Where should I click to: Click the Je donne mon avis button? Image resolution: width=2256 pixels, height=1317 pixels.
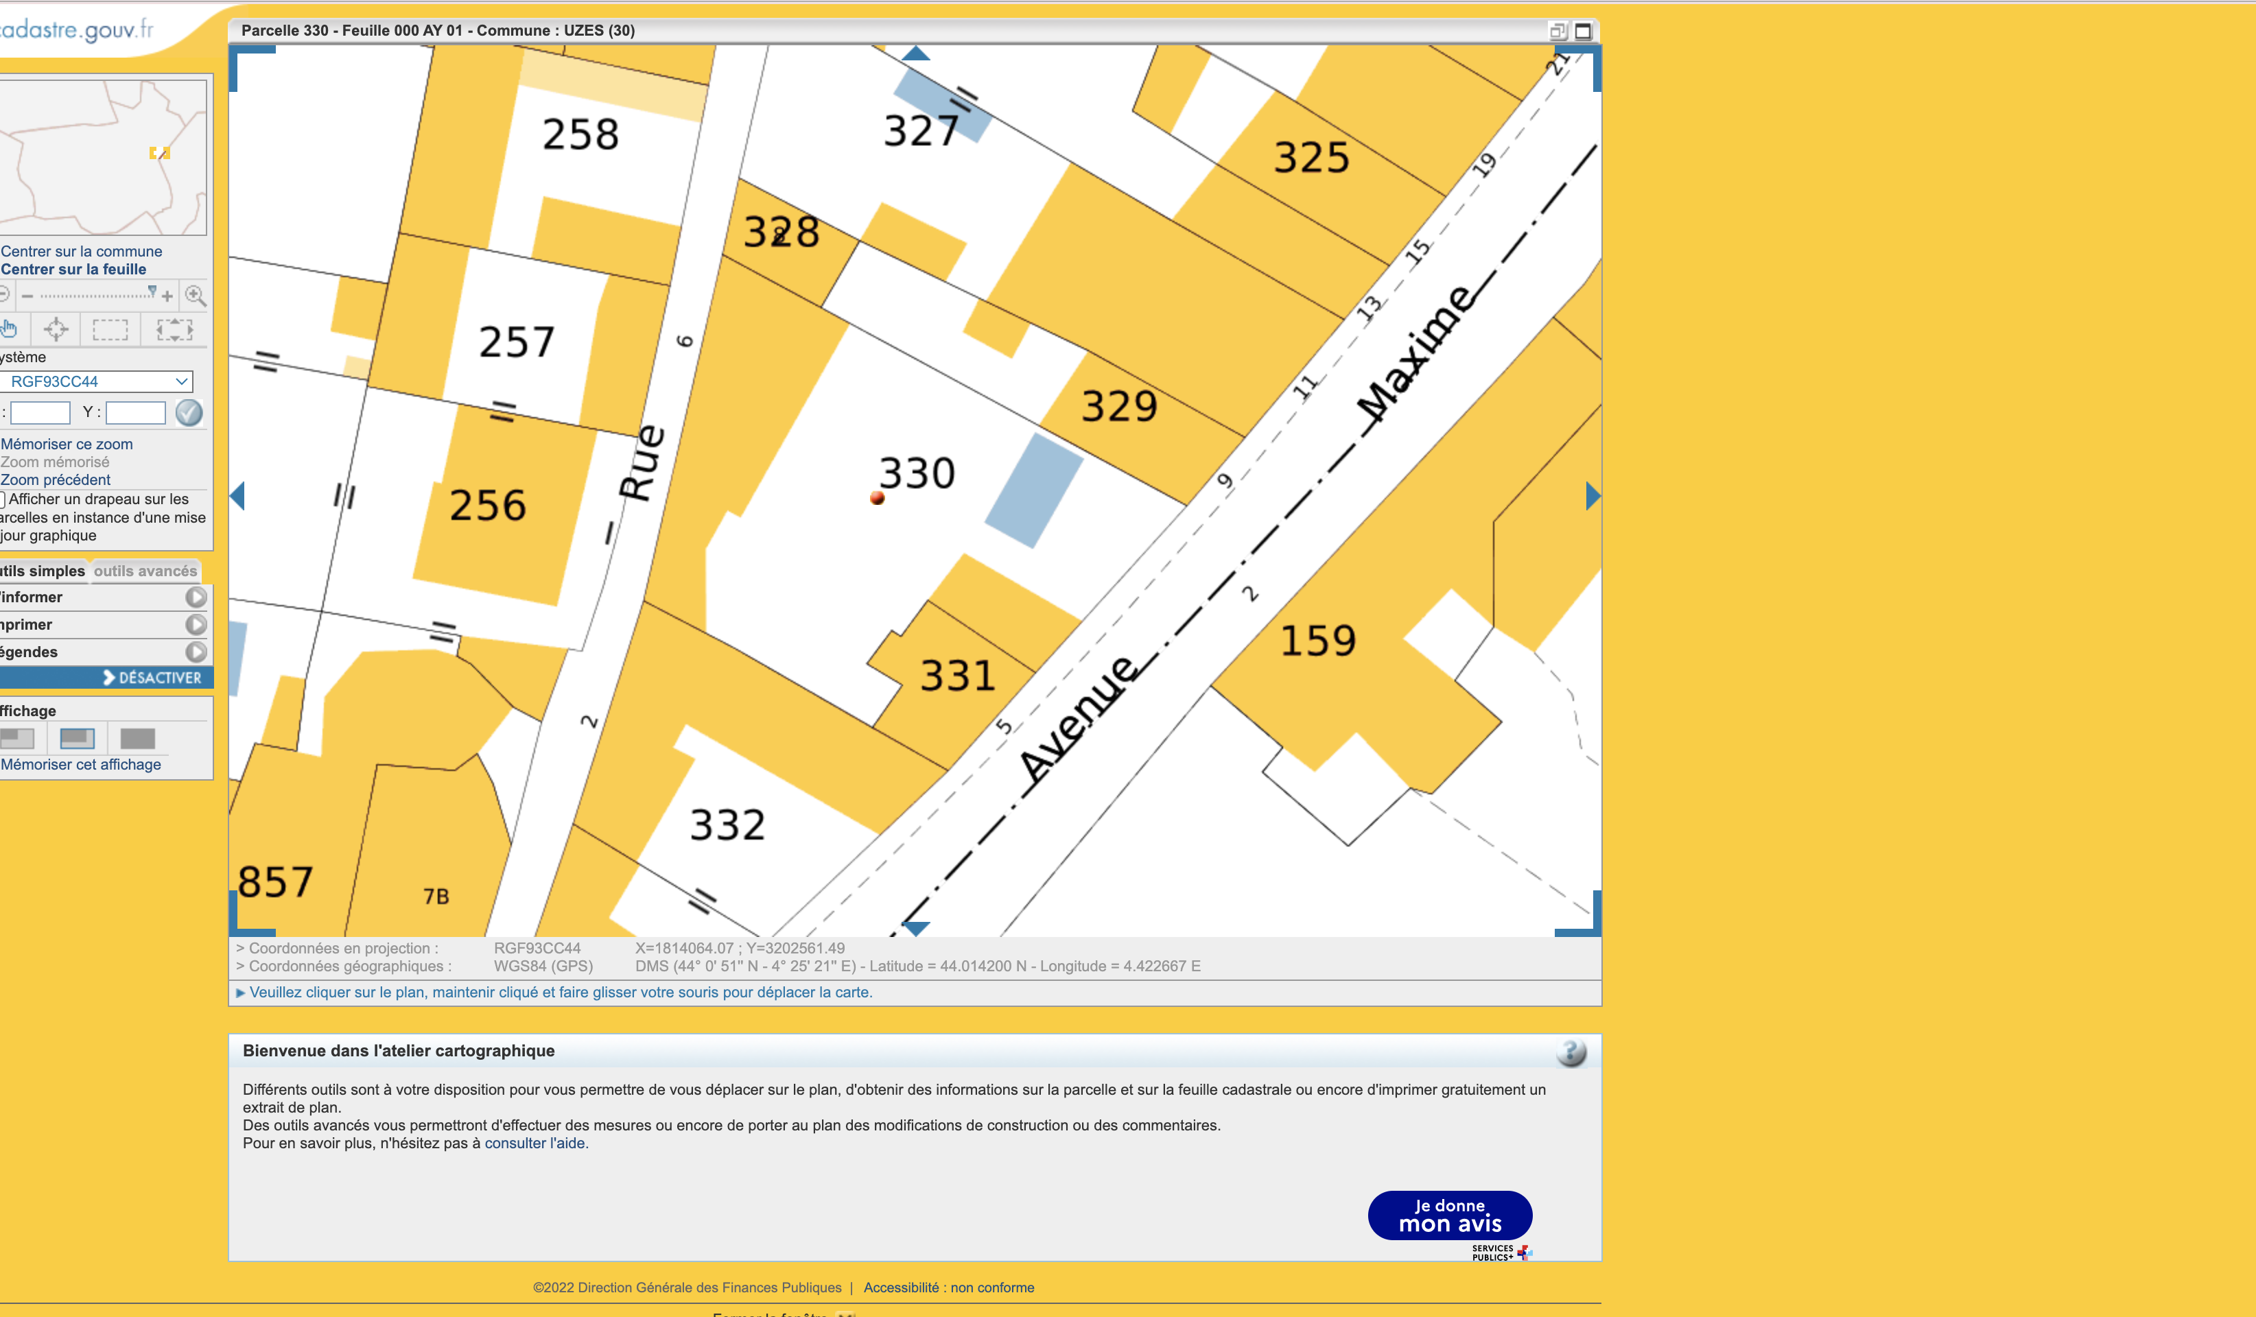(1449, 1215)
